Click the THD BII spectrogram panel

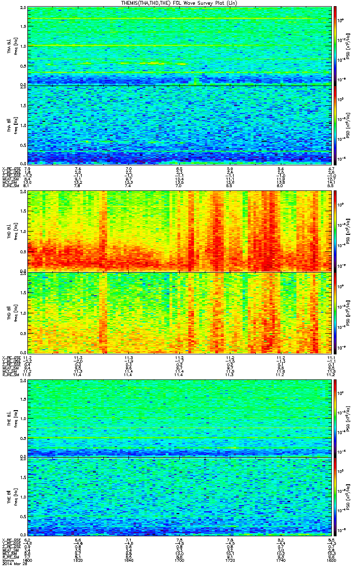(179, 312)
